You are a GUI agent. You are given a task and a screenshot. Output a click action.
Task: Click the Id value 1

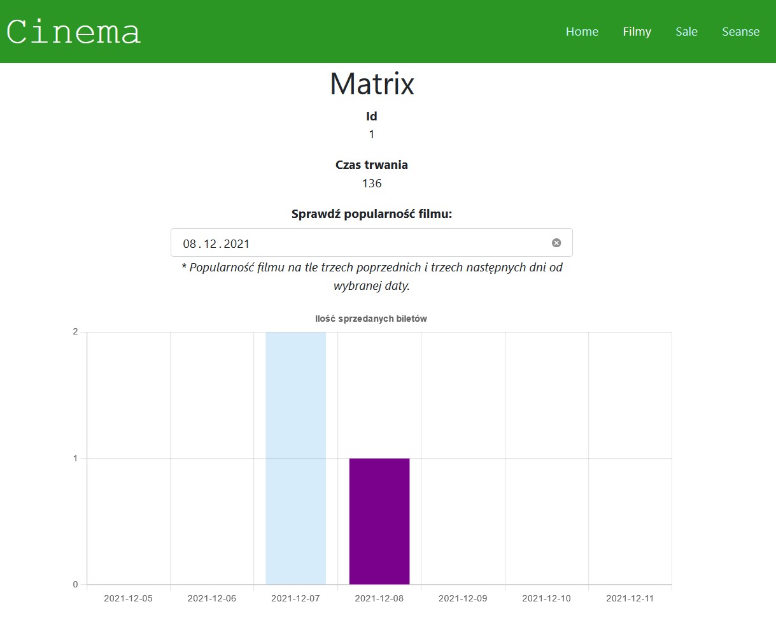pyautogui.click(x=371, y=134)
